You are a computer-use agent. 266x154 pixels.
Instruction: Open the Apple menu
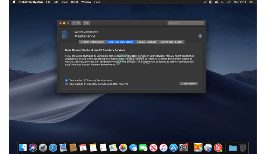(x=14, y=2)
